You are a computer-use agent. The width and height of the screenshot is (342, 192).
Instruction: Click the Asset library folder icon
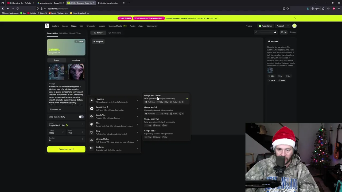pos(260,26)
